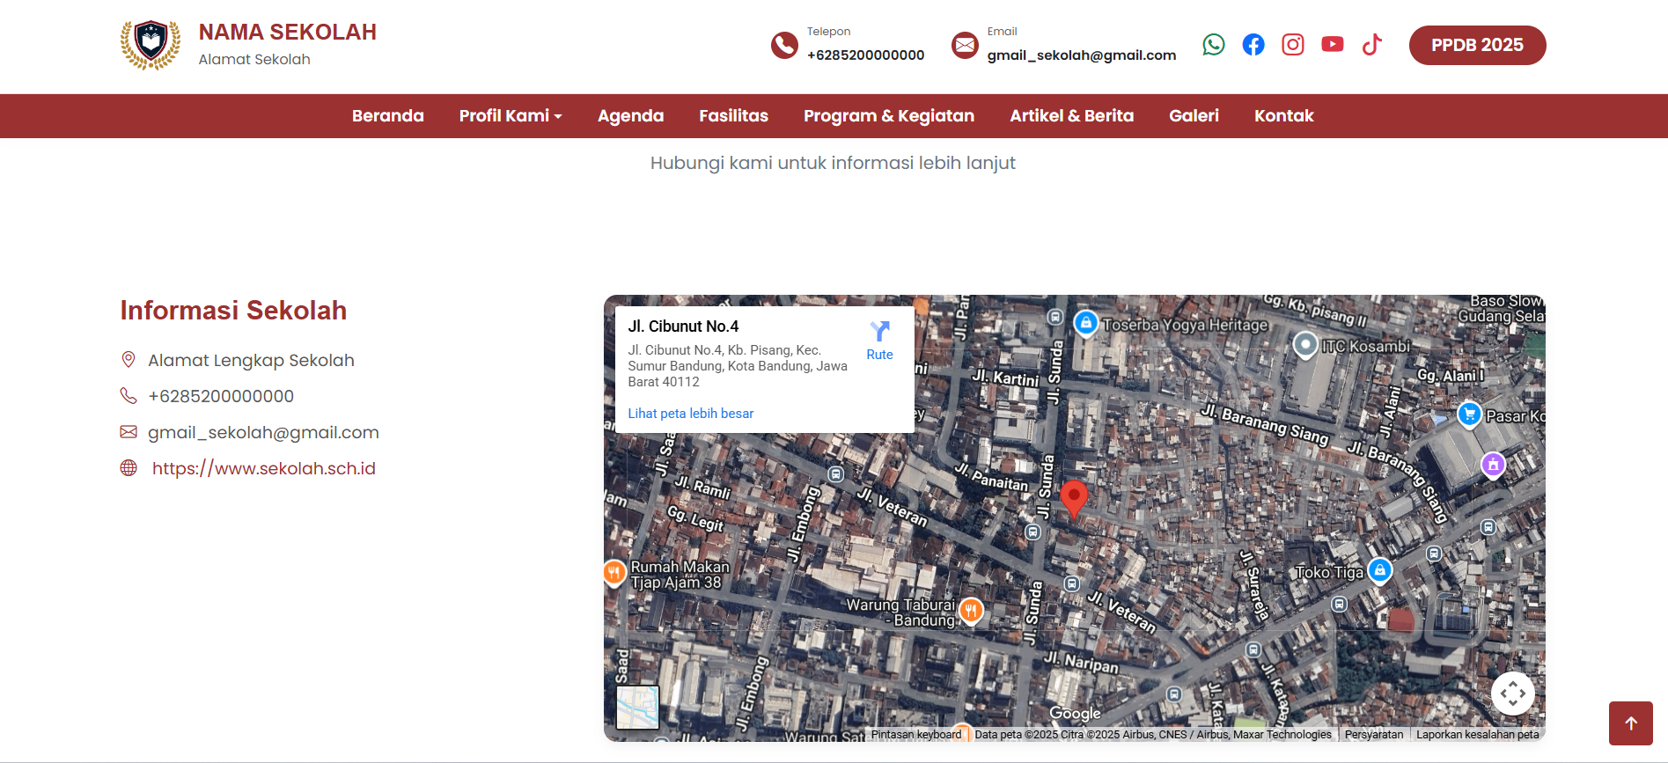Click the red location pin on map
This screenshot has height=763, width=1668.
(1073, 497)
